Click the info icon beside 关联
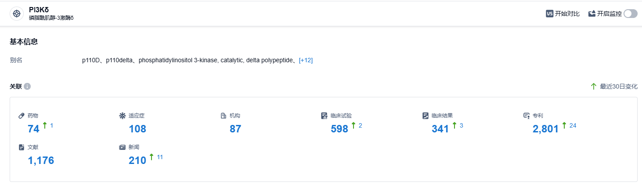642x185 pixels. click(x=27, y=86)
